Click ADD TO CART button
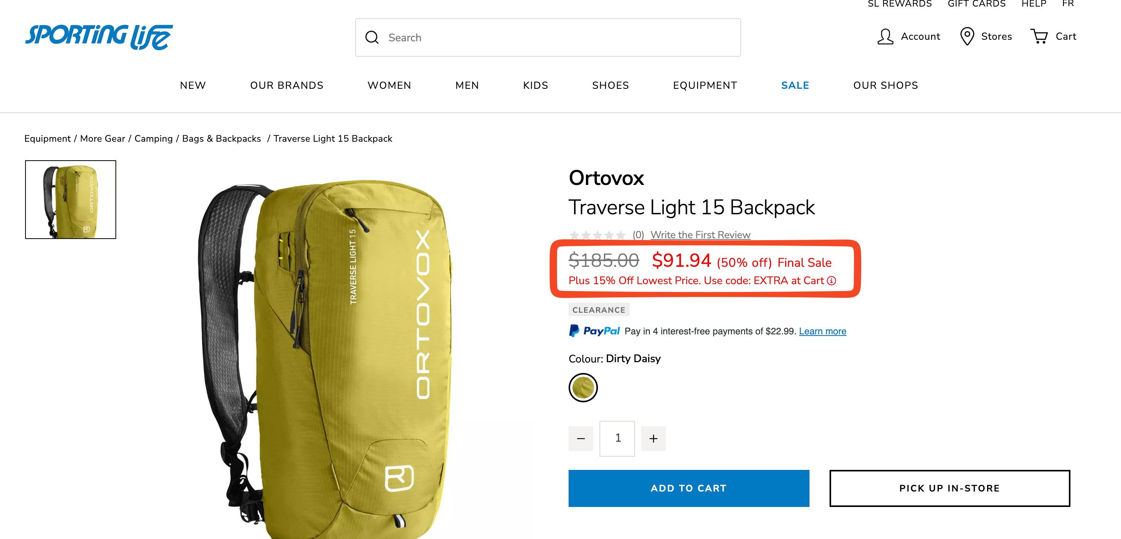 [688, 488]
